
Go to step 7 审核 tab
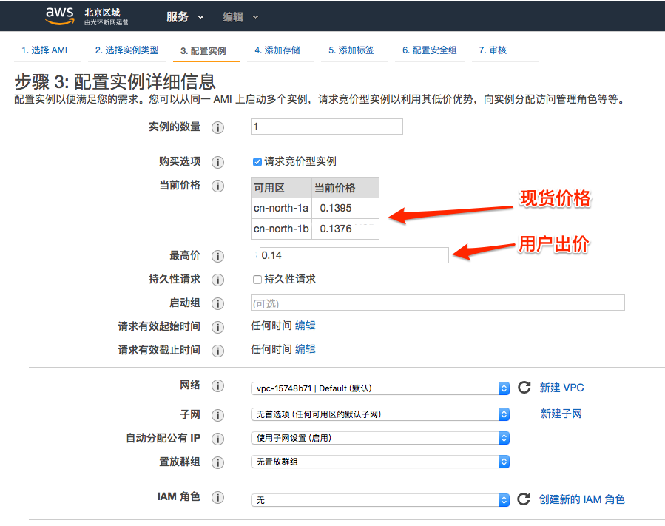(x=493, y=50)
